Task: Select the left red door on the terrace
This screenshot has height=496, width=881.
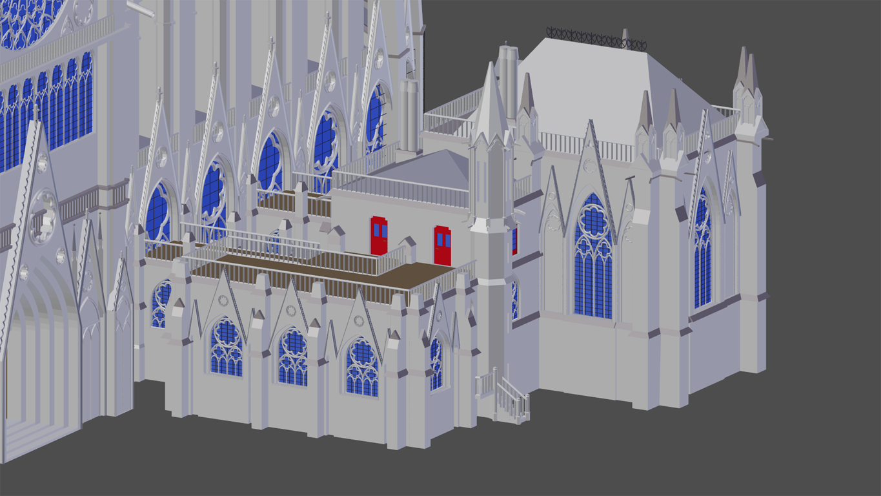Action: coord(379,236)
